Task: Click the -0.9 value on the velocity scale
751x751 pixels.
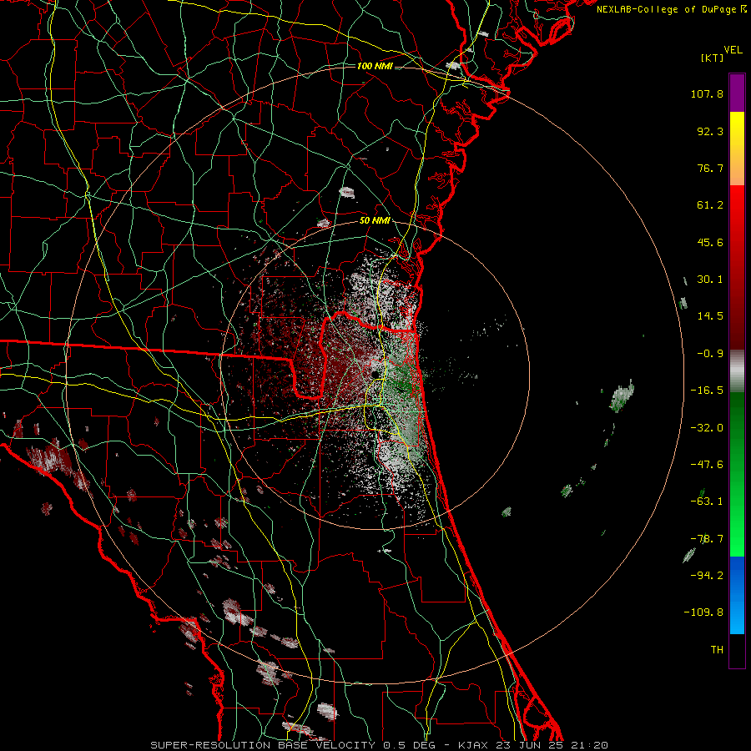Action: pyautogui.click(x=710, y=354)
